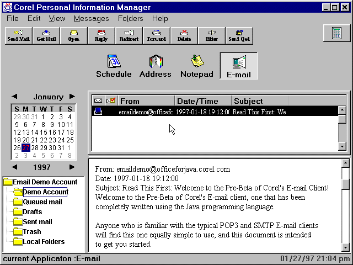The width and height of the screenshot is (353, 265).
Task: Click the Get Mail toolbar button
Action: point(46,35)
